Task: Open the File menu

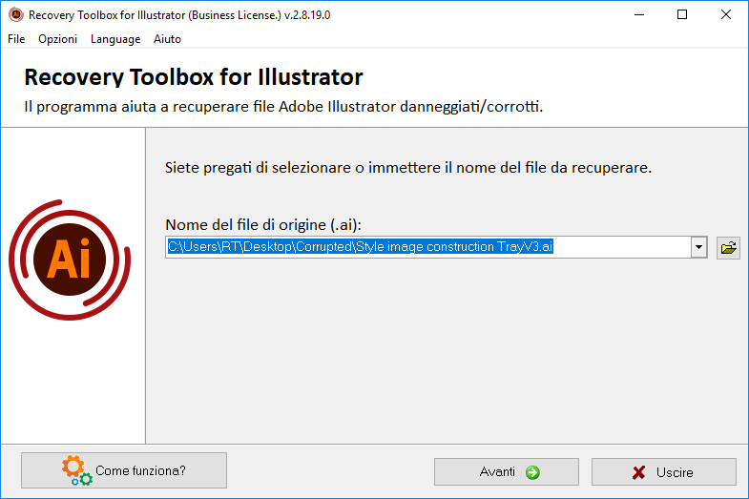Action: pos(16,39)
